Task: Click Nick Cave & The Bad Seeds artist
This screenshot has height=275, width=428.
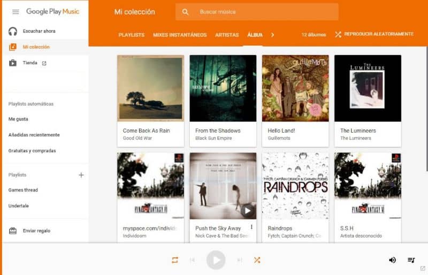Action: pos(222,235)
